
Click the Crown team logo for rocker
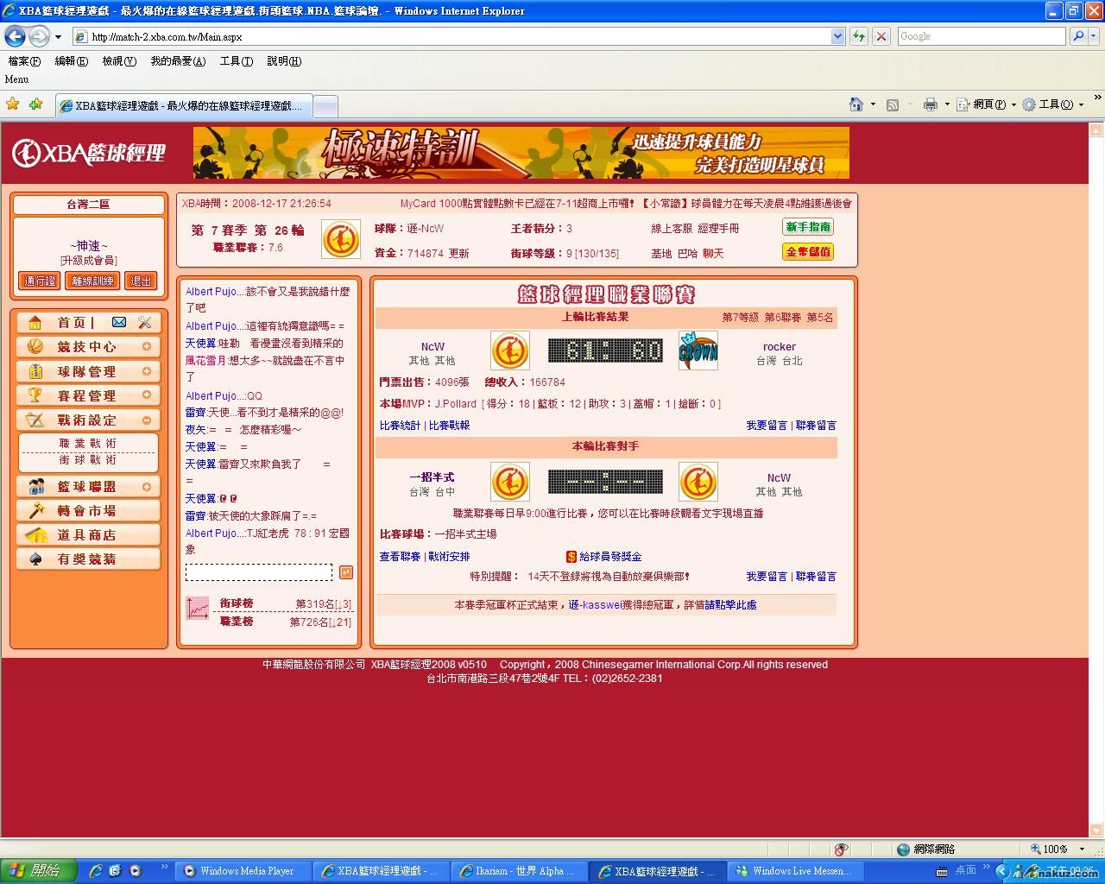[698, 350]
